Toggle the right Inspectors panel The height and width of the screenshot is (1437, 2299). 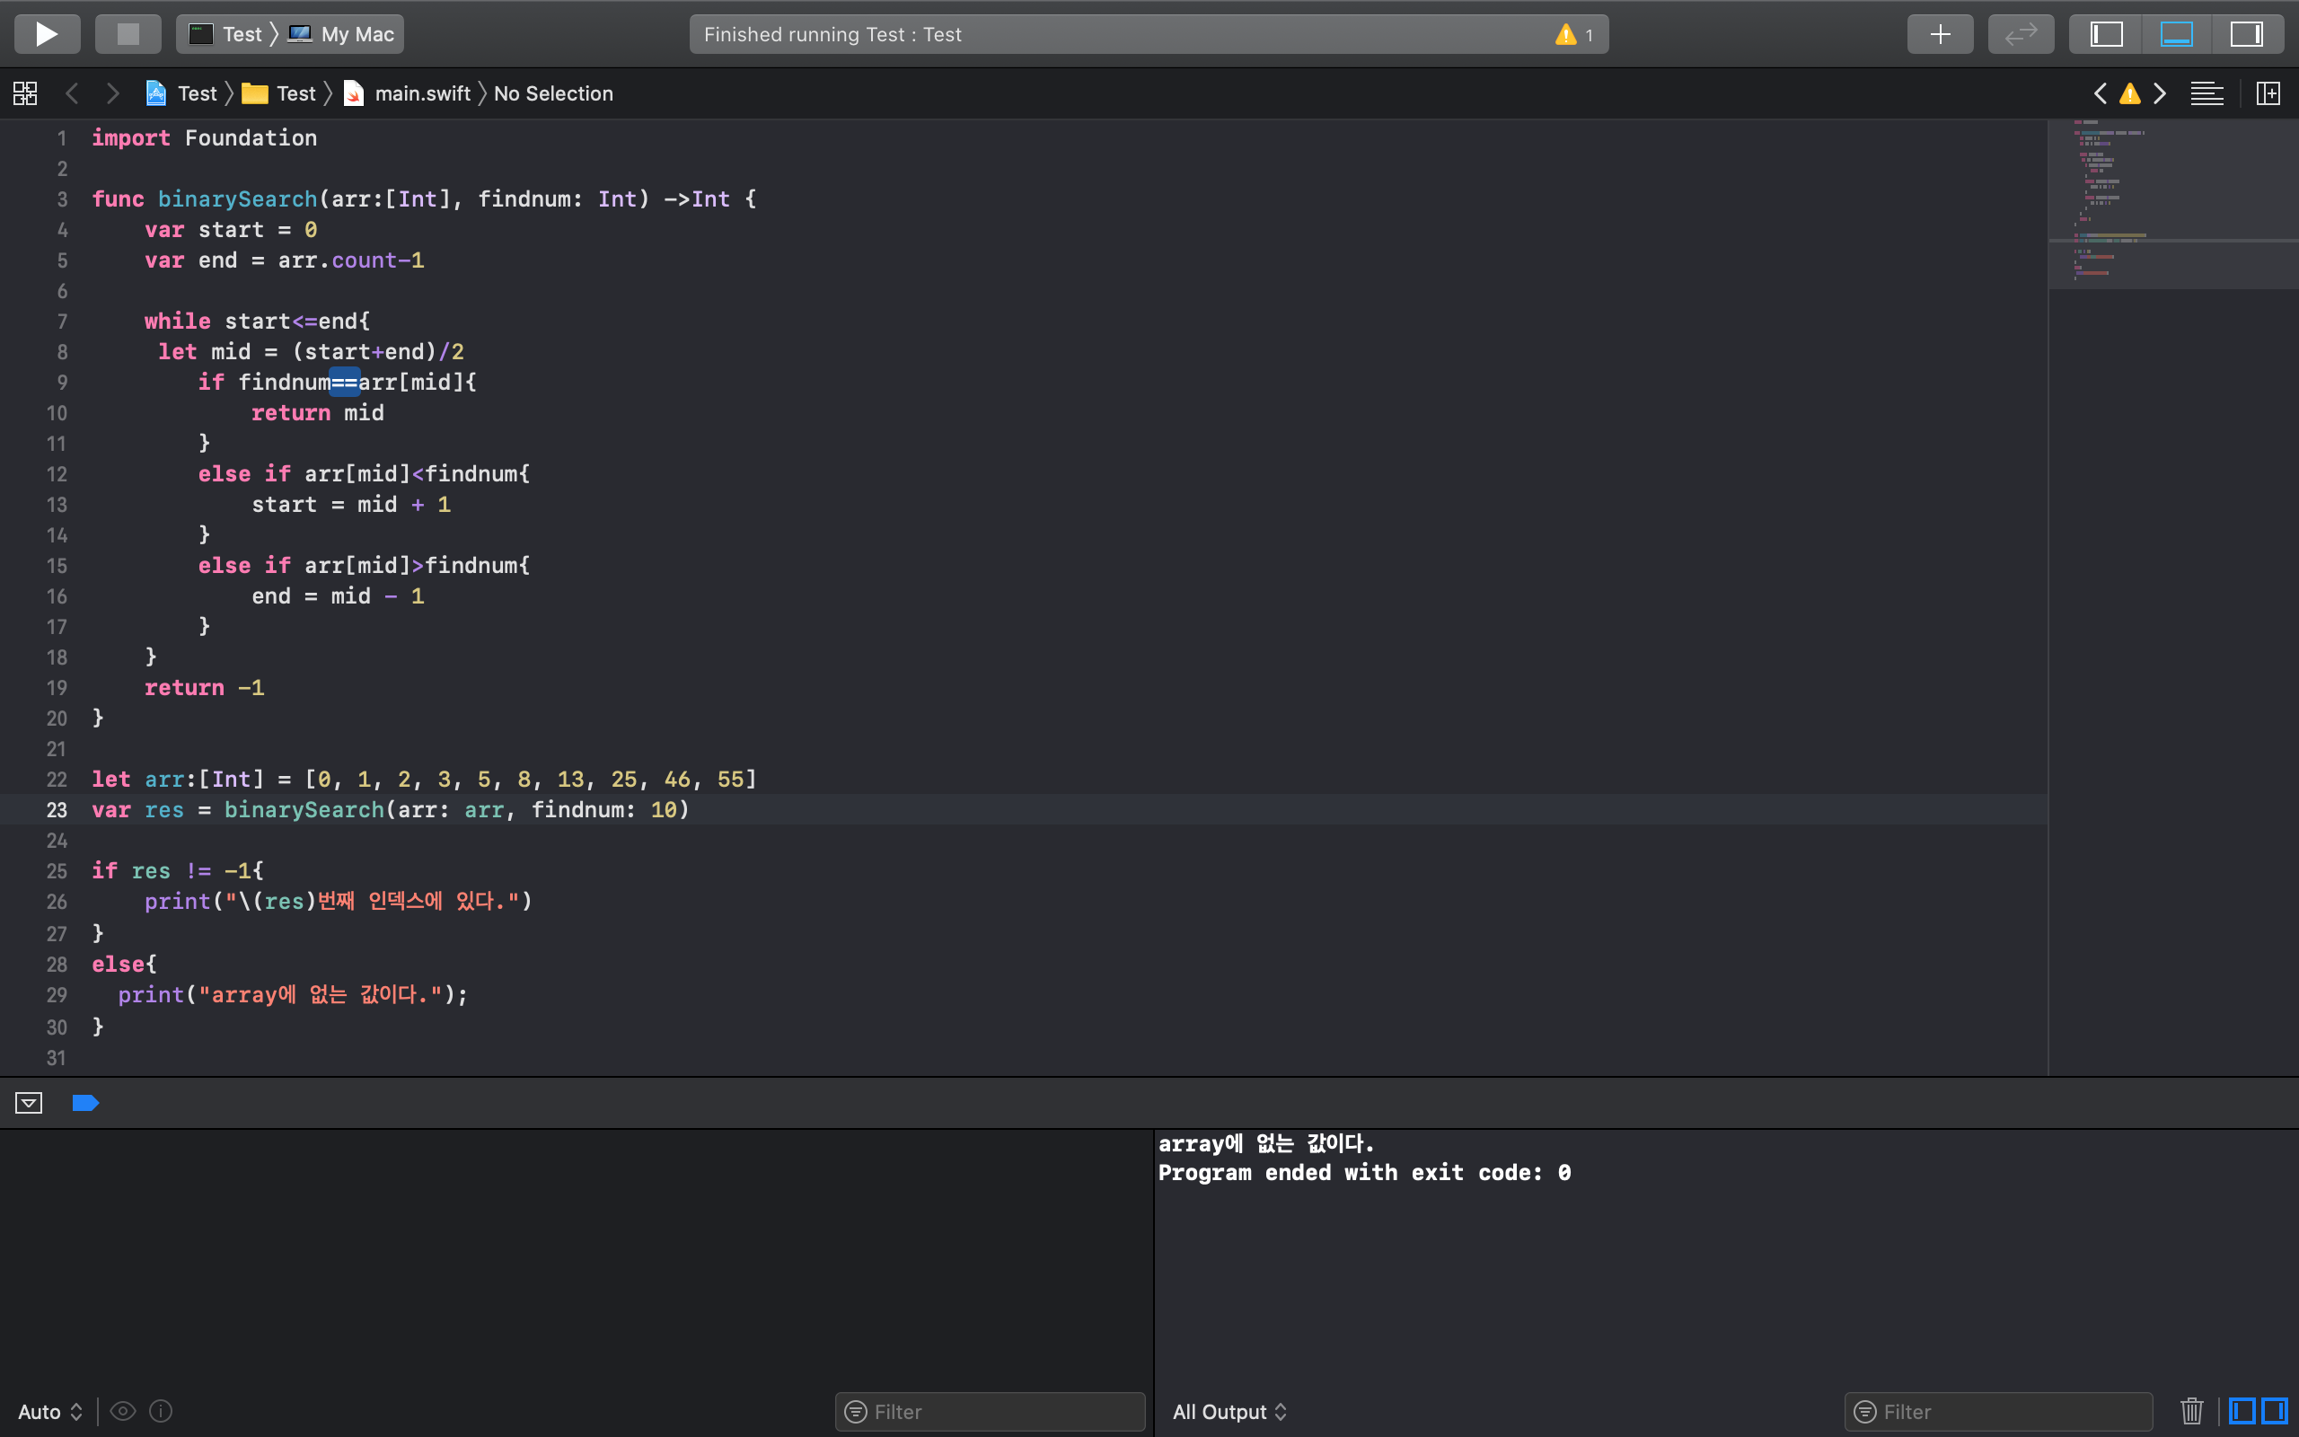click(2246, 34)
